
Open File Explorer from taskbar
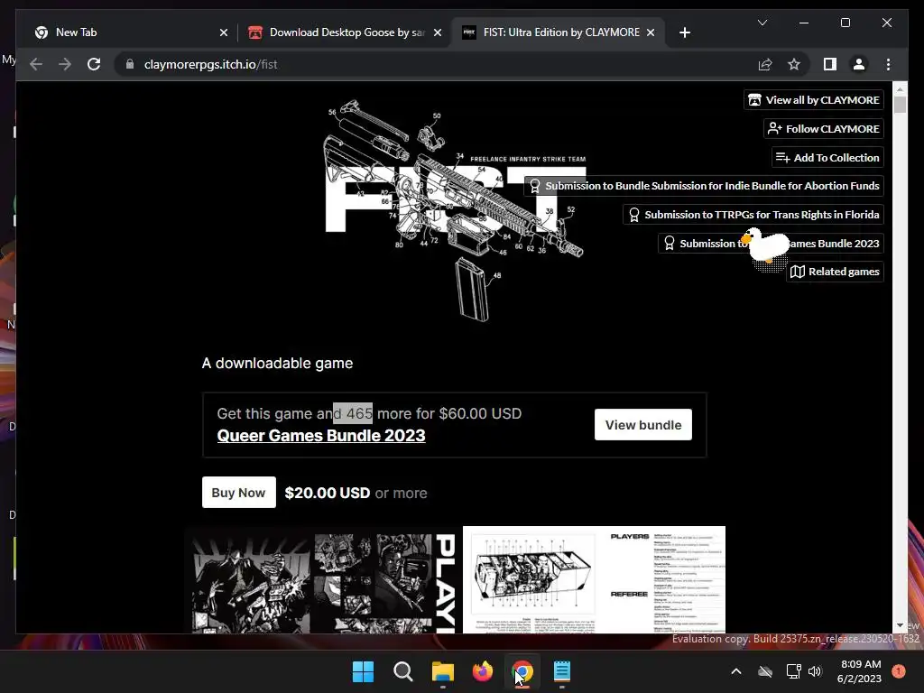[442, 671]
